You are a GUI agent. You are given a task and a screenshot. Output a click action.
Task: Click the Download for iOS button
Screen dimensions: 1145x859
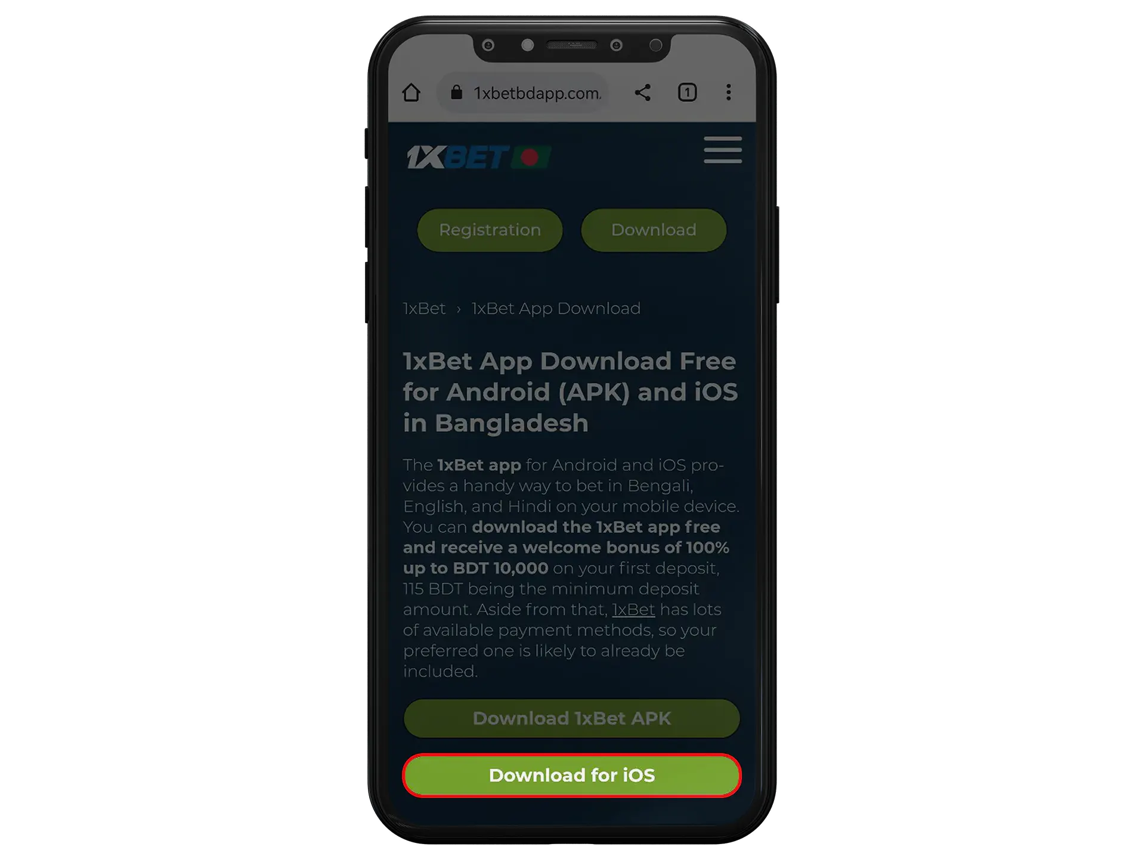[x=571, y=774]
